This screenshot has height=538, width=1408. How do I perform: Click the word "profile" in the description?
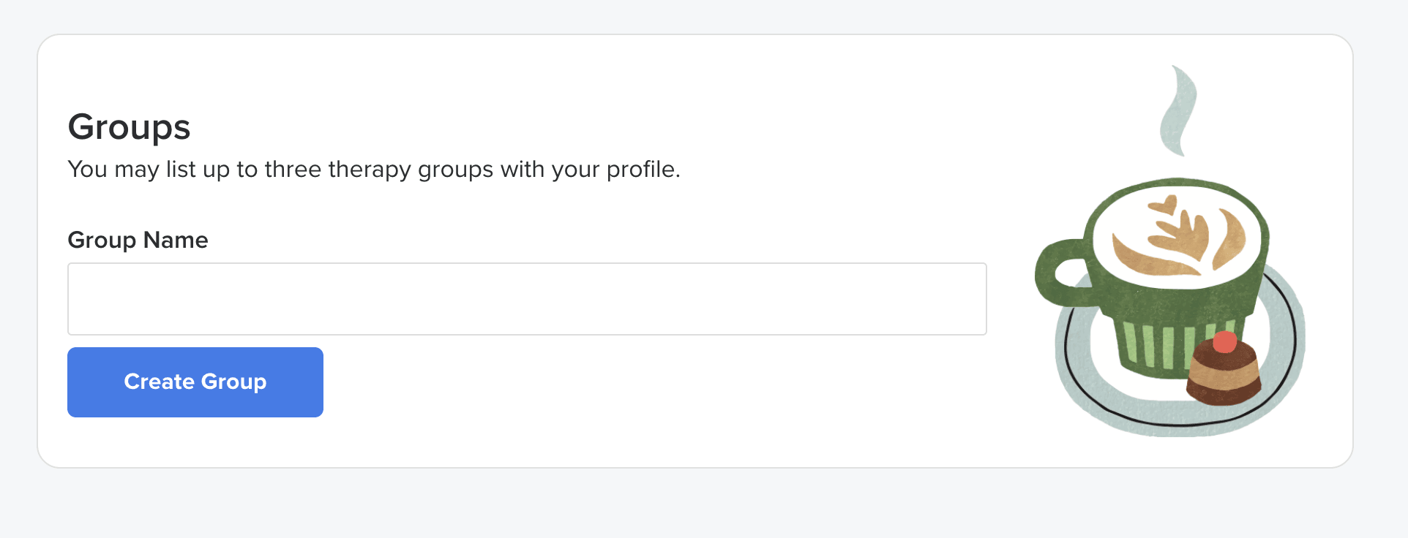click(x=640, y=170)
